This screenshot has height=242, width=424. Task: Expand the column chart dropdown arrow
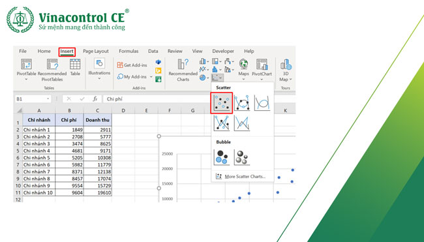tap(207, 62)
